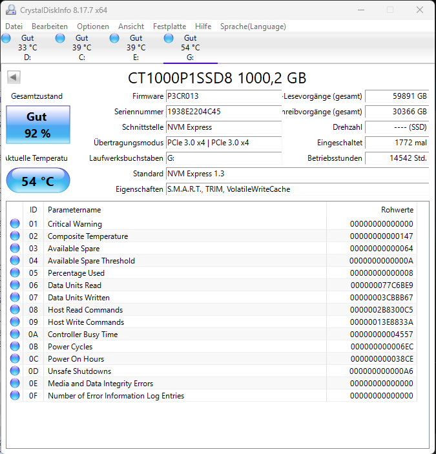Viewport: 436px width, 454px height.
Task: Click the Schnittstelle field NVM Express
Action: [223, 127]
